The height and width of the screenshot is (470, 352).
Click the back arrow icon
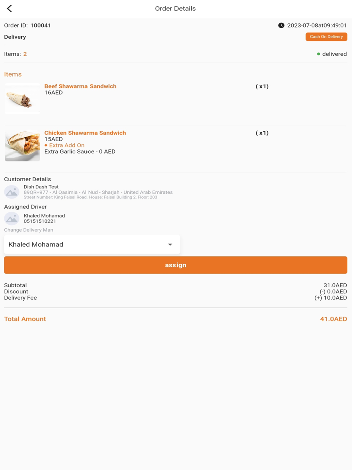coord(8,8)
